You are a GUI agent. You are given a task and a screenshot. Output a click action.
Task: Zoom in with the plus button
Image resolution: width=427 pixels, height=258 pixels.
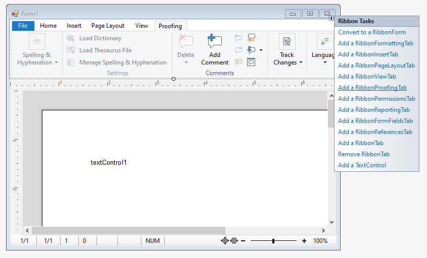pos(304,241)
